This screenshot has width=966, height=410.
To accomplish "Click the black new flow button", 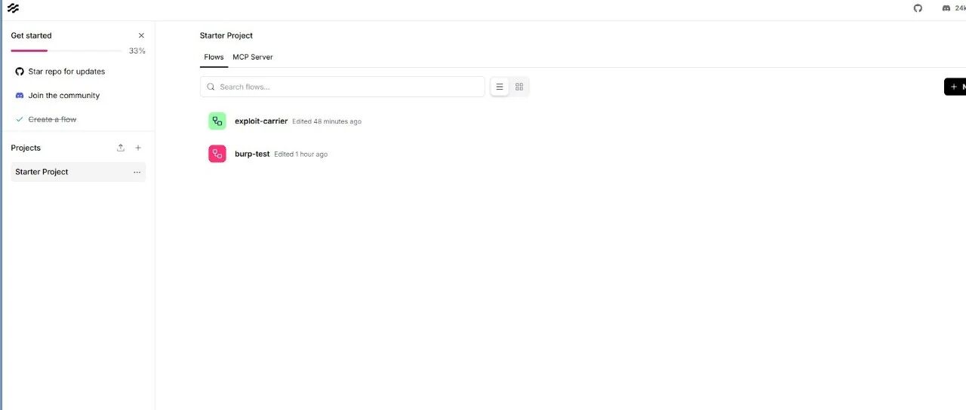I will pyautogui.click(x=955, y=87).
